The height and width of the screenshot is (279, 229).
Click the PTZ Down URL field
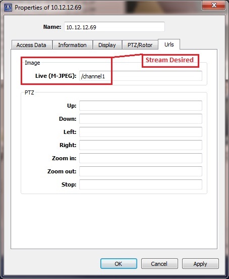pos(141,119)
